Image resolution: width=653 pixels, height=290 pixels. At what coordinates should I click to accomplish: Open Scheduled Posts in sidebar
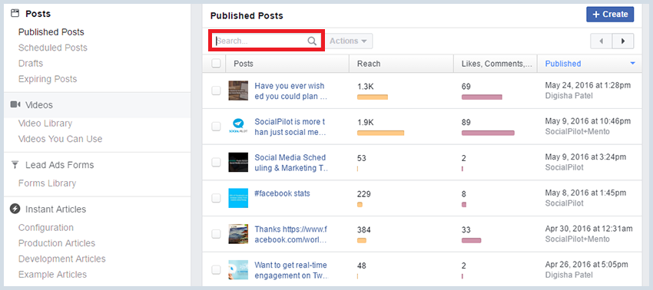[x=53, y=48]
